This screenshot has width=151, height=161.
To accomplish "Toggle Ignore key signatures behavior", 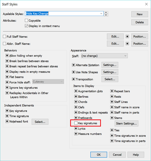I will pyautogui.click(x=7, y=88).
